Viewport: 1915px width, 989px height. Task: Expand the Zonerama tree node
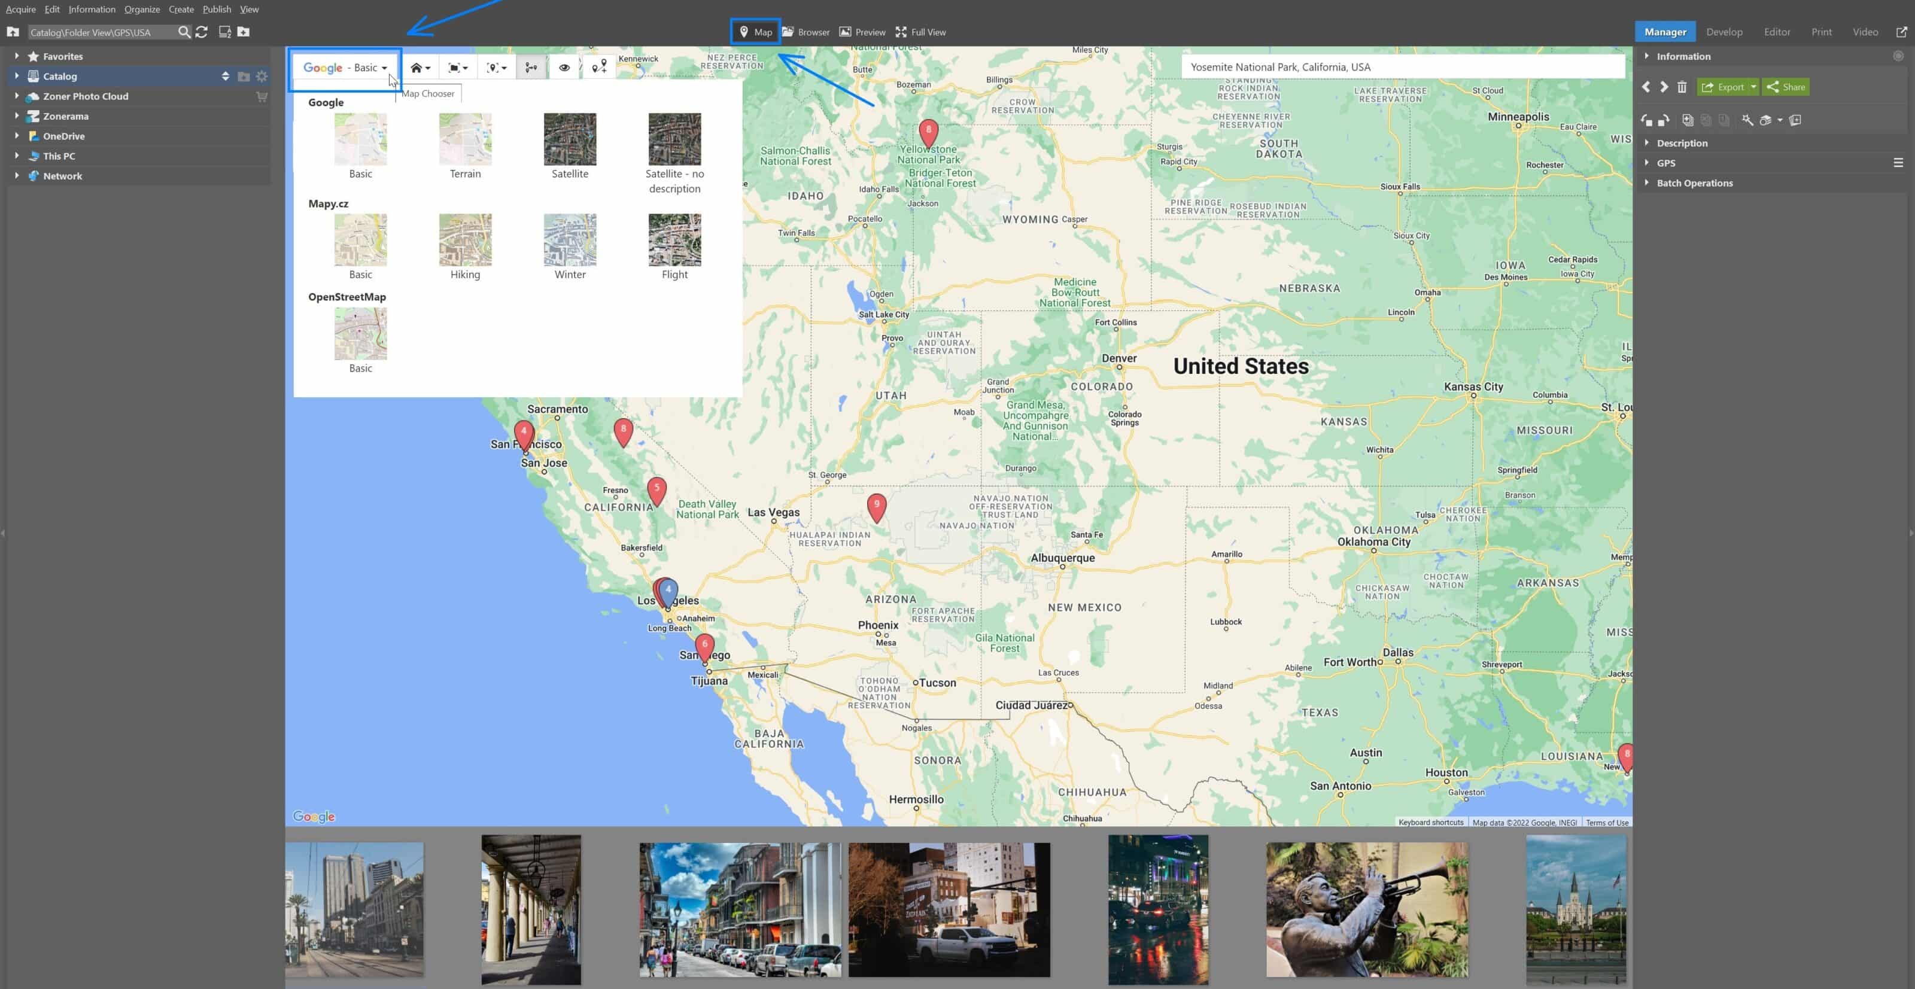16,116
